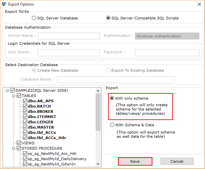Click the tree scroll up arrow
The height and width of the screenshot is (169, 205).
pyautogui.click(x=98, y=91)
